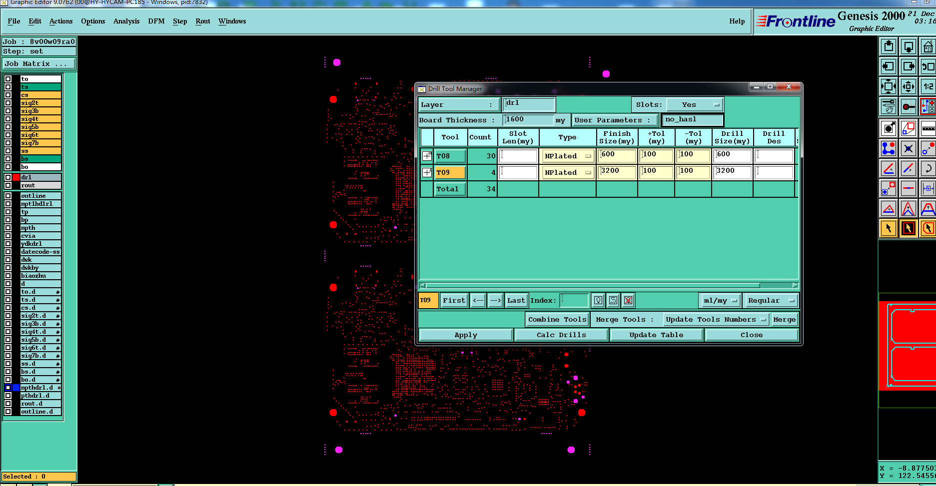Click the First navigation button
Image resolution: width=936 pixels, height=486 pixels.
click(x=454, y=300)
